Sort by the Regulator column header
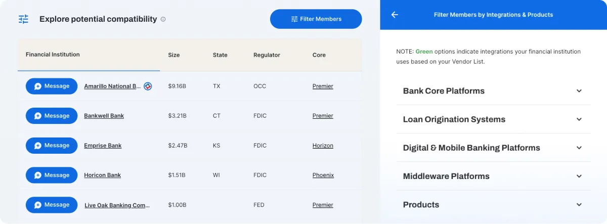 point(267,55)
